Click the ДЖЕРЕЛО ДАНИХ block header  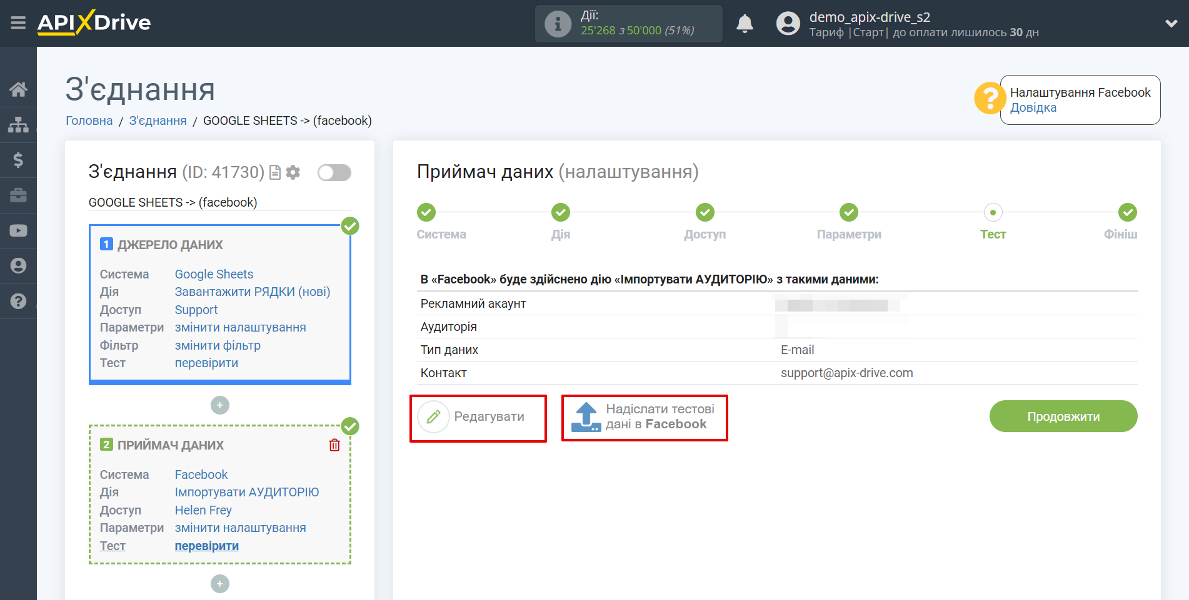click(170, 245)
